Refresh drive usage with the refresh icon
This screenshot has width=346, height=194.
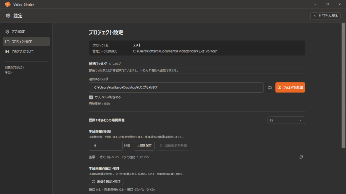(301, 157)
